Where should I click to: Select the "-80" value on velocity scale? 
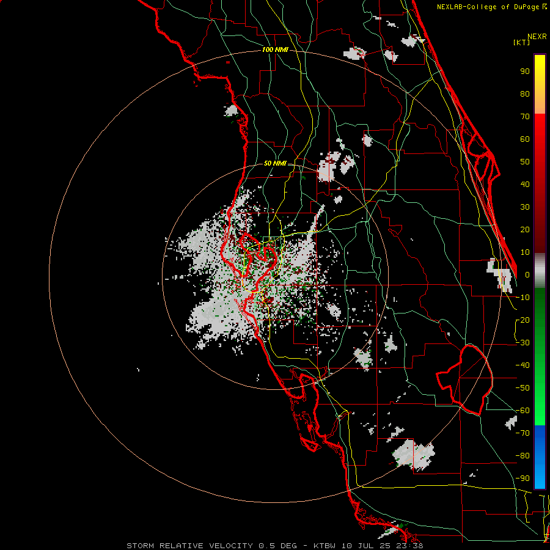point(522,456)
